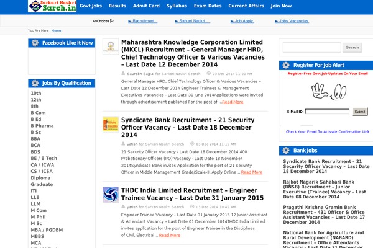The image size is (373, 248).
Task: Open the Govt Jobs menu
Action: [91, 6]
